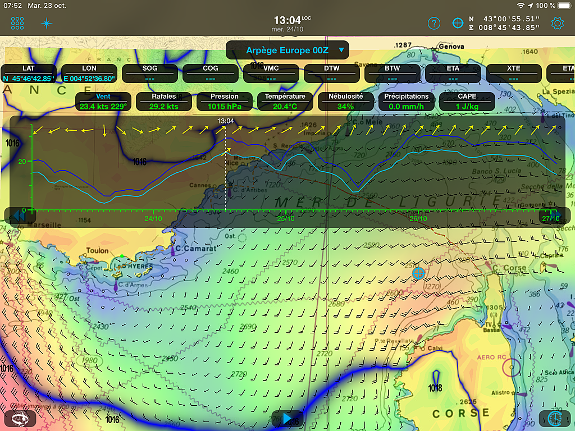Tap the crosshair center-on-position icon in top bar

coord(458,23)
